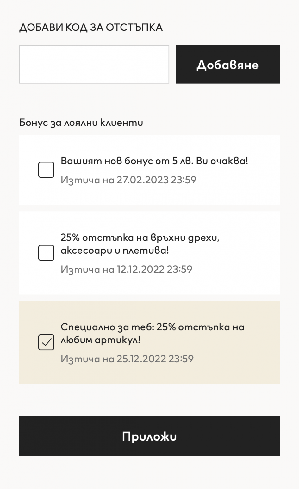The height and width of the screenshot is (489, 299).
Task: Select the 'Вашият нов бонус от 5 лв.' text
Action: [154, 161]
